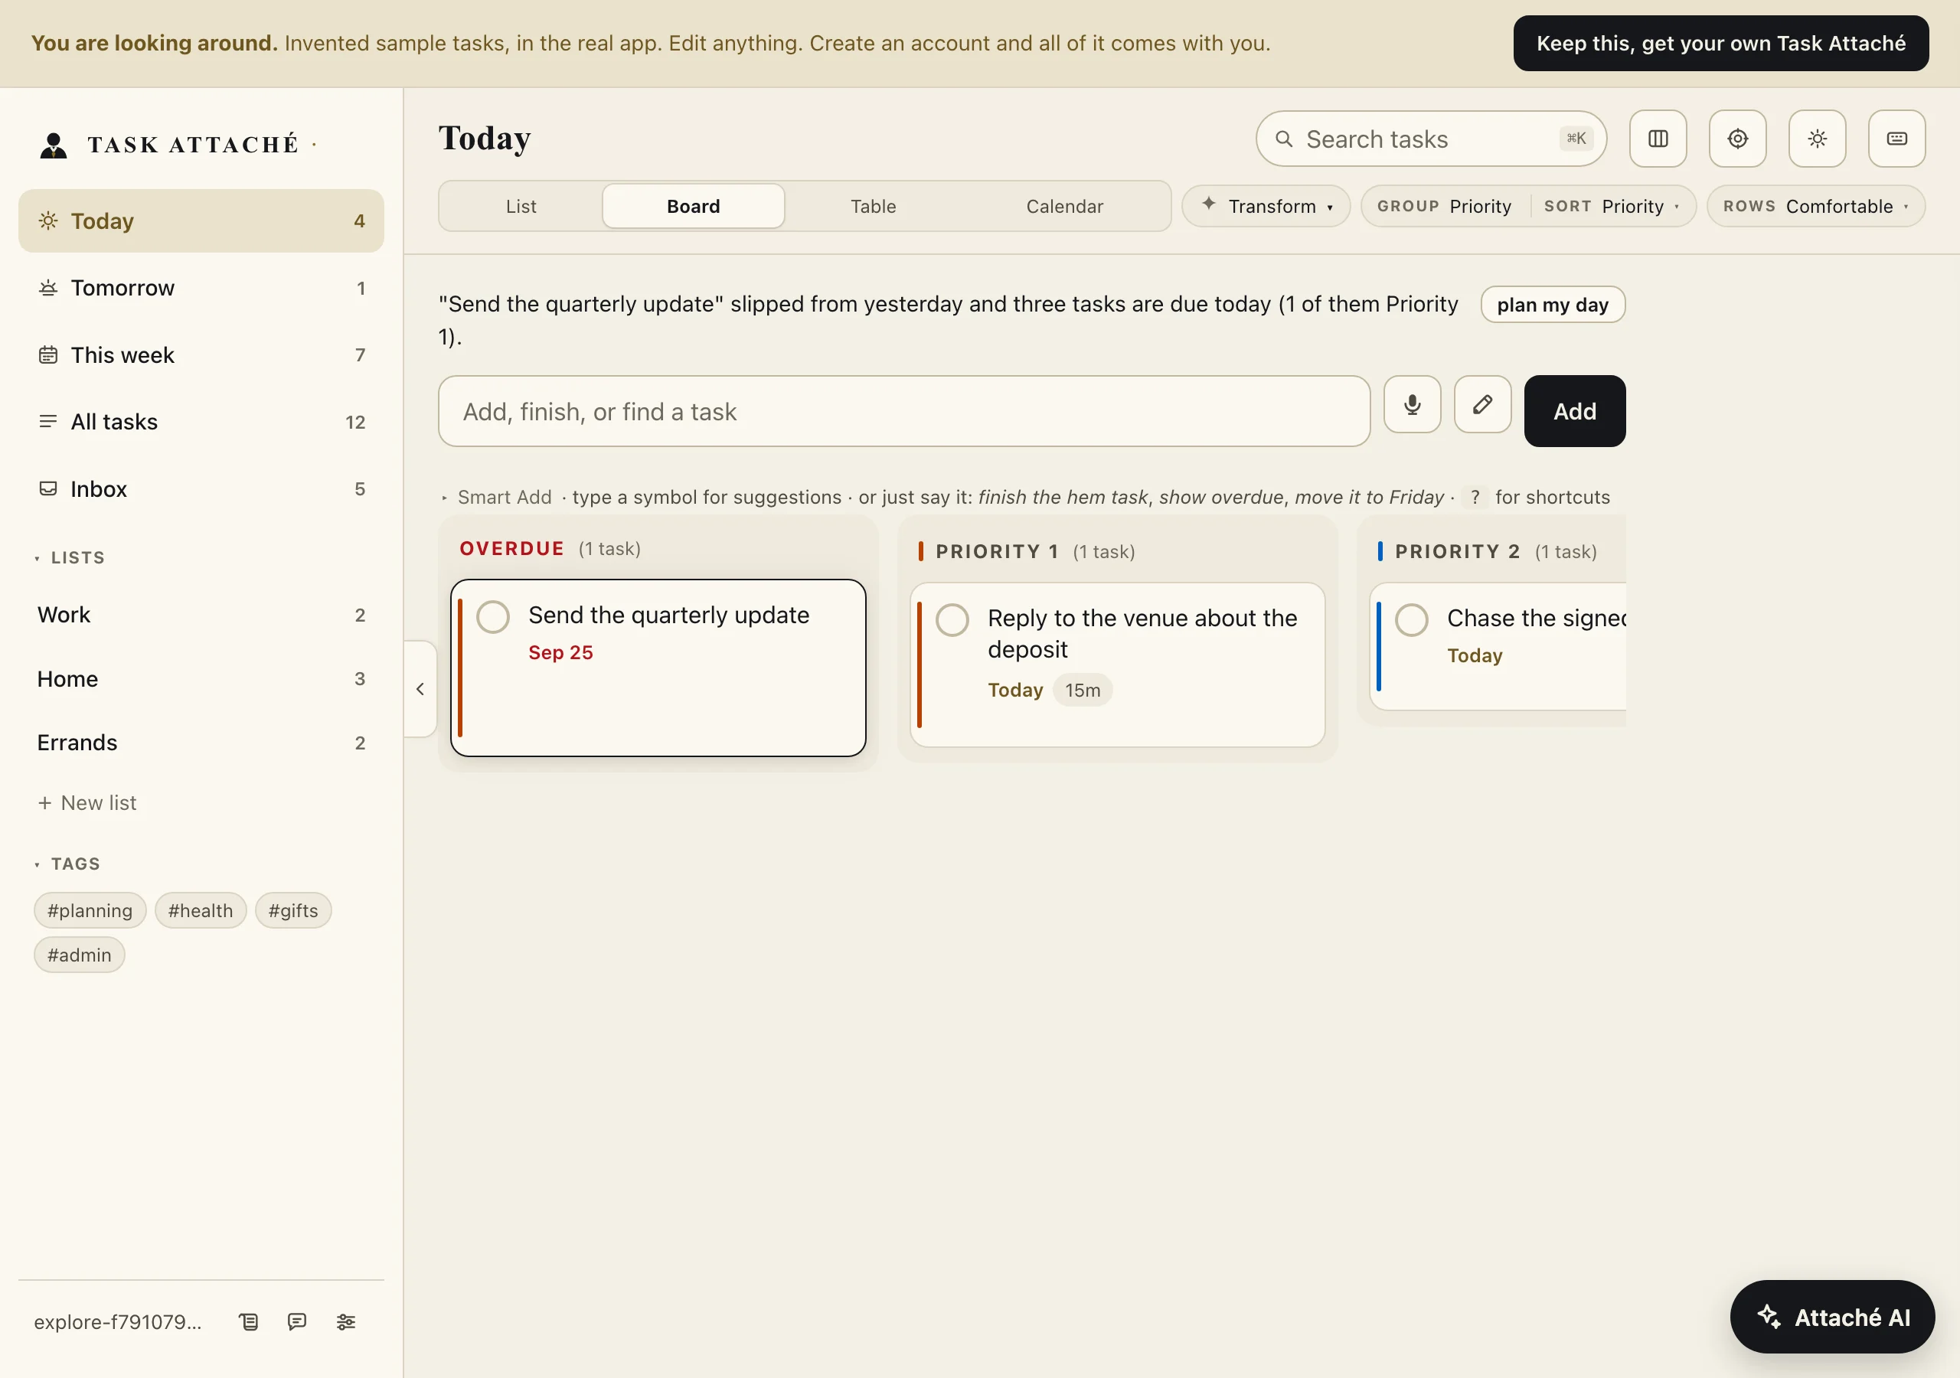The image size is (1960, 1378).
Task: Open the Sort Priority dropdown
Action: coord(1612,206)
